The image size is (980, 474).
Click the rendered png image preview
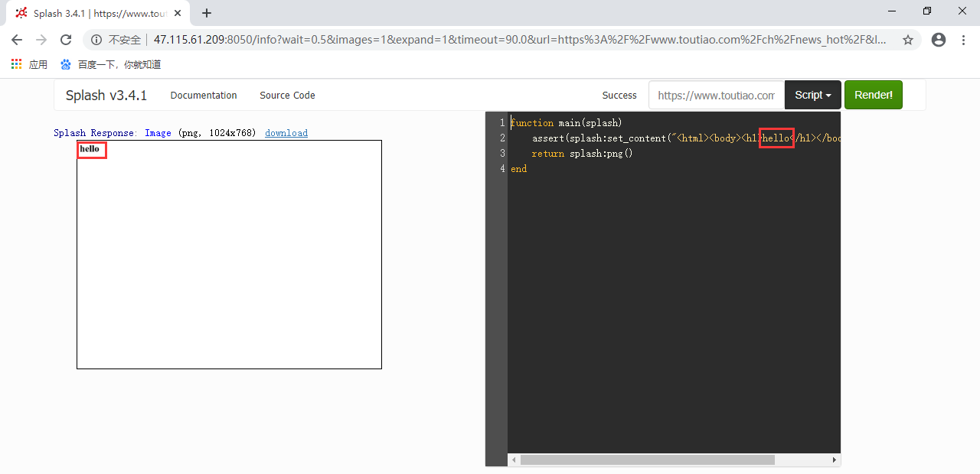229,255
